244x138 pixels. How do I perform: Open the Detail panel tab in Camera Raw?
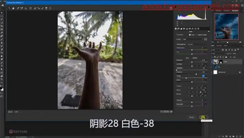click(x=181, y=29)
